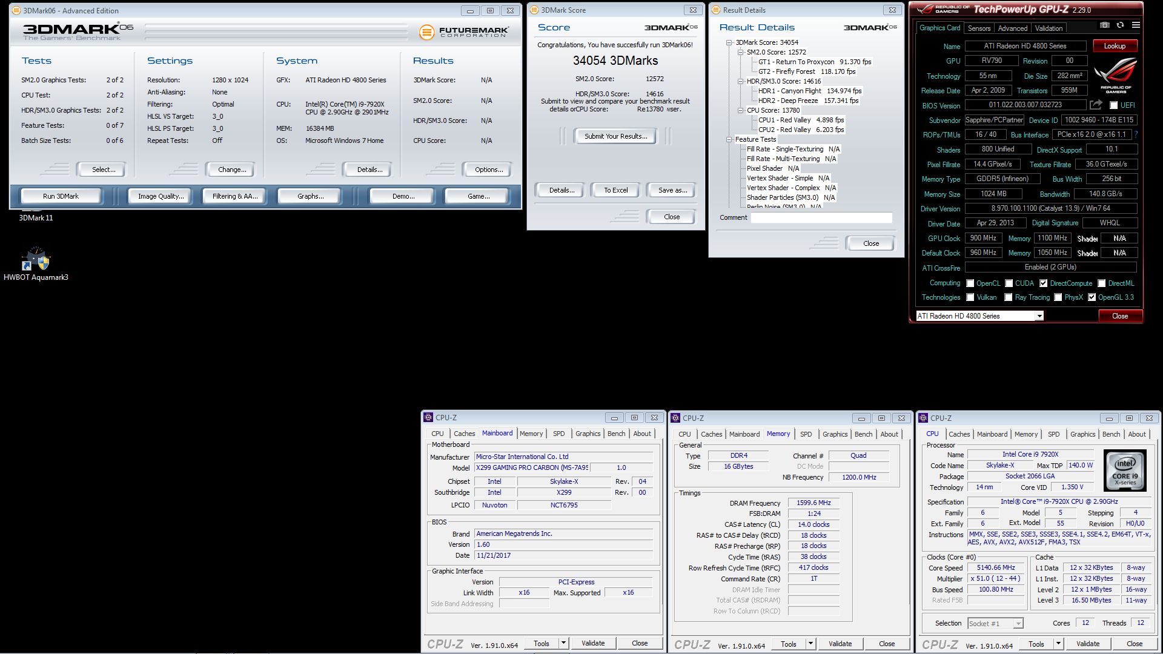Click the GPU-Z screenshot camera icon
This screenshot has width=1163, height=654.
pos(1105,25)
